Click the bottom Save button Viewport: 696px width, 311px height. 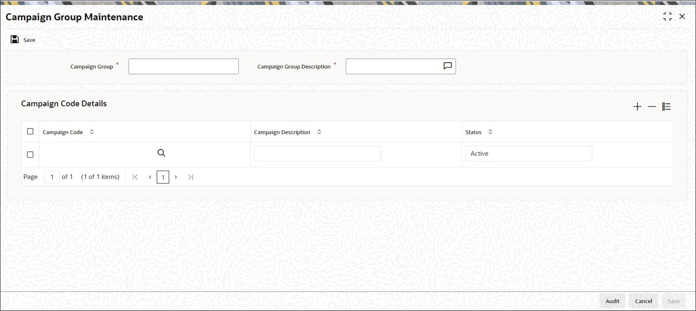point(674,301)
